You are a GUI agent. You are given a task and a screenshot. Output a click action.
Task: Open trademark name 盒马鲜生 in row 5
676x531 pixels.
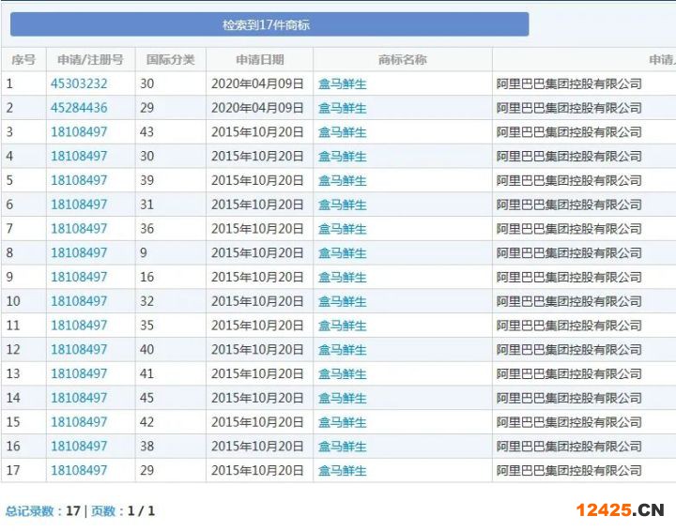pyautogui.click(x=343, y=180)
